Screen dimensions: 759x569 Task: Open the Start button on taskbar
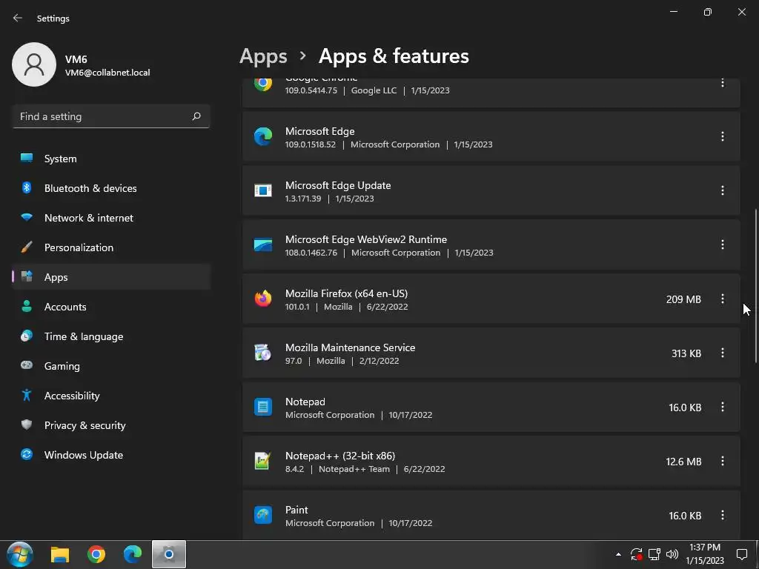[20, 554]
